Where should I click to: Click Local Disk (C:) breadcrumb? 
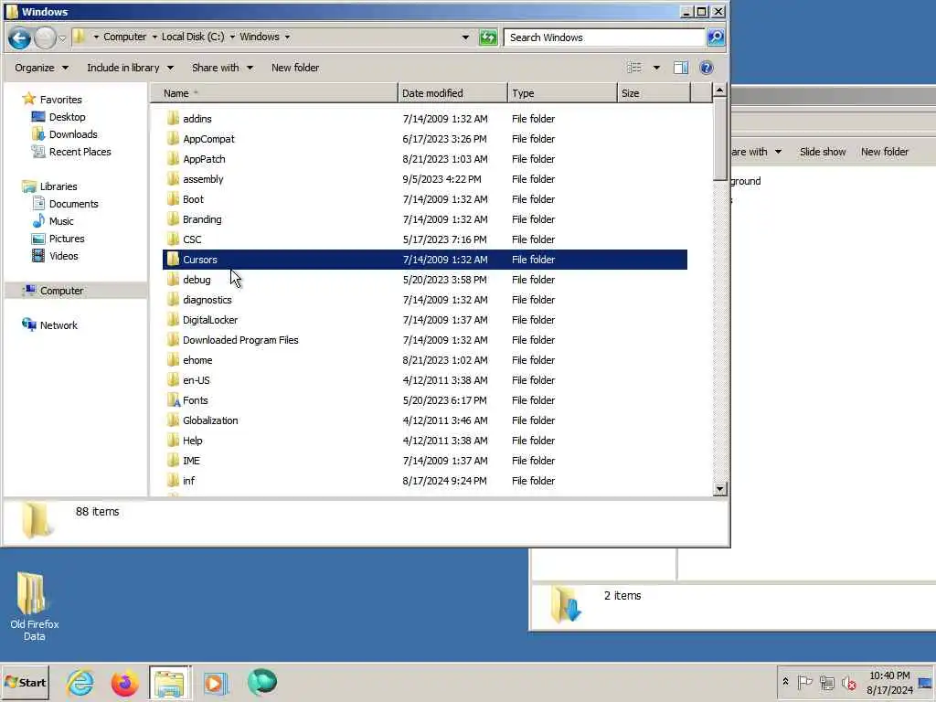[x=193, y=37]
